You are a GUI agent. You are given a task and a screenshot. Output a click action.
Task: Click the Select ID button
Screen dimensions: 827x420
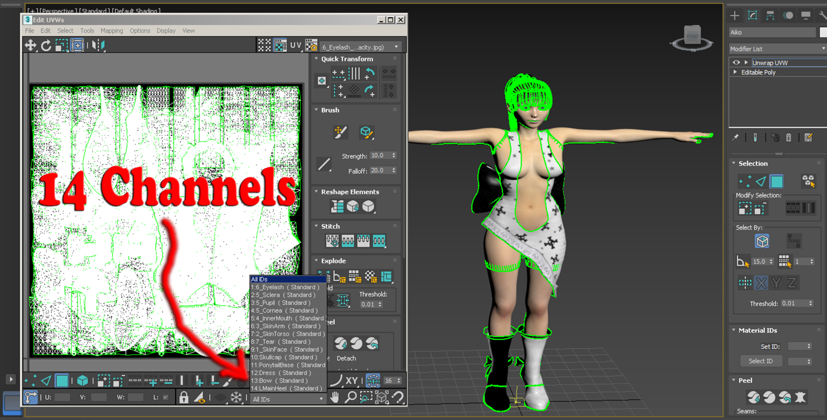click(x=760, y=361)
